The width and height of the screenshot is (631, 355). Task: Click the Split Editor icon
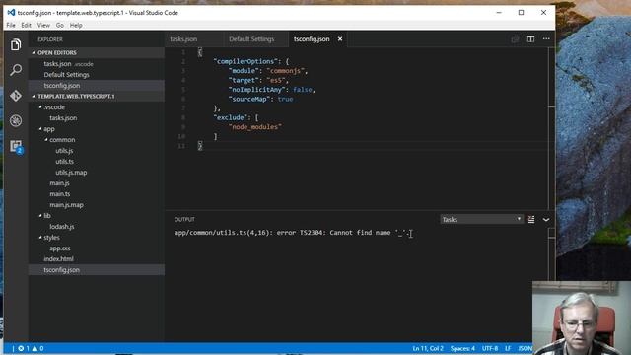click(x=530, y=39)
